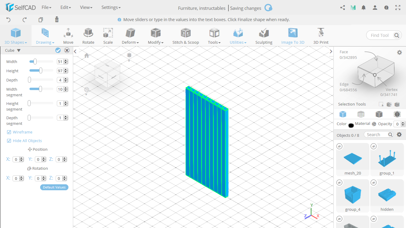This screenshot has height=228, width=406.
Task: Open the Image To 3D tool
Action: (x=293, y=36)
